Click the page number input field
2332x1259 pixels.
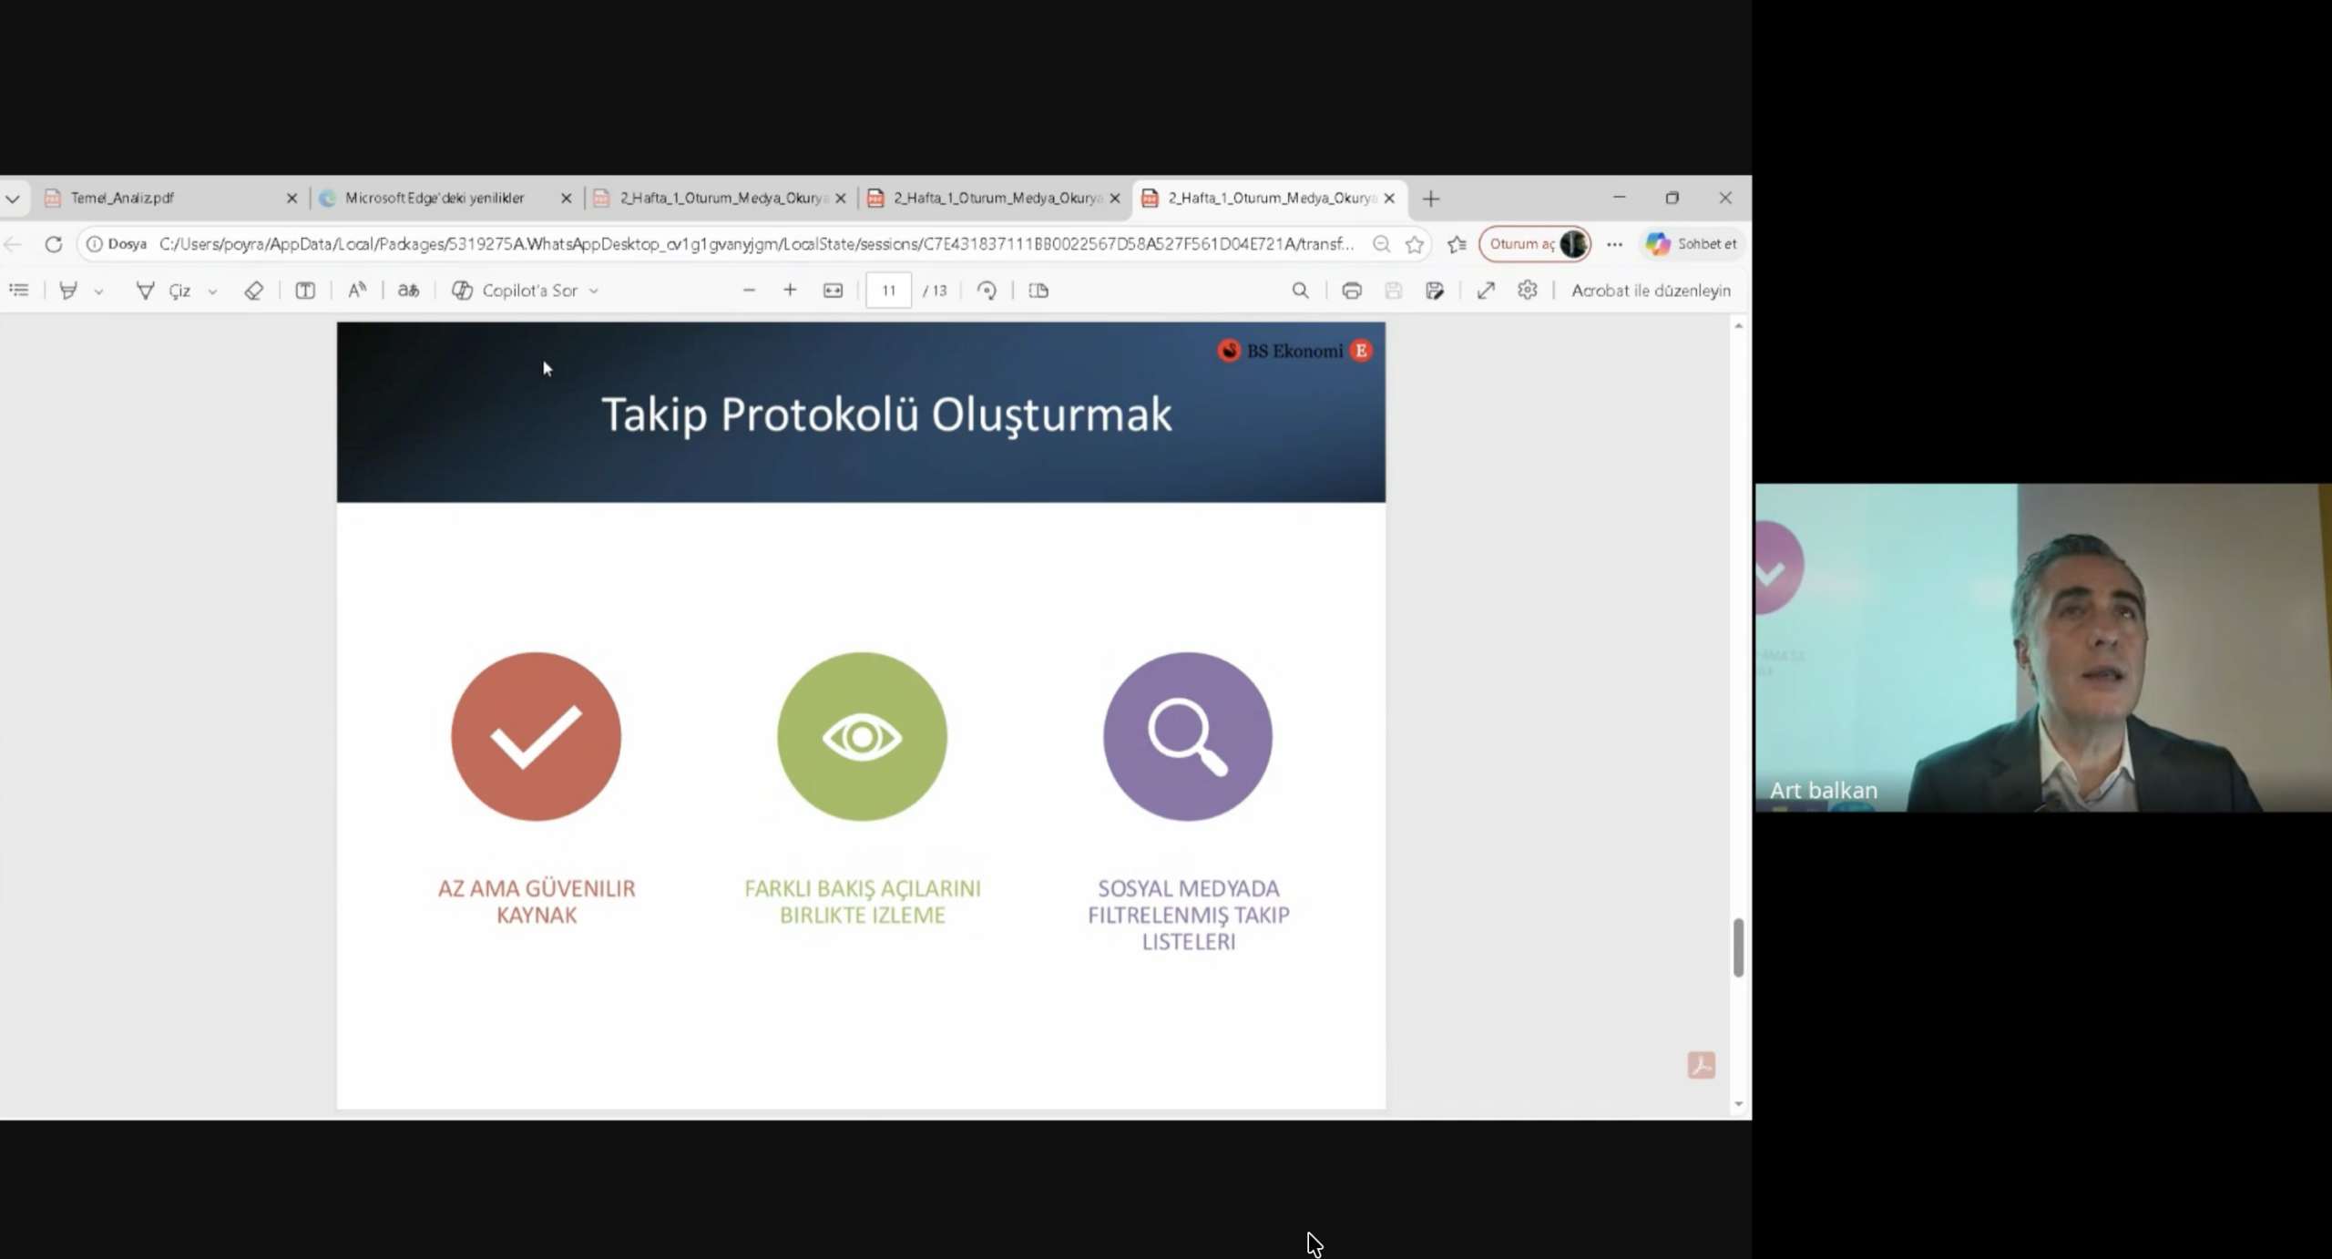(x=888, y=291)
